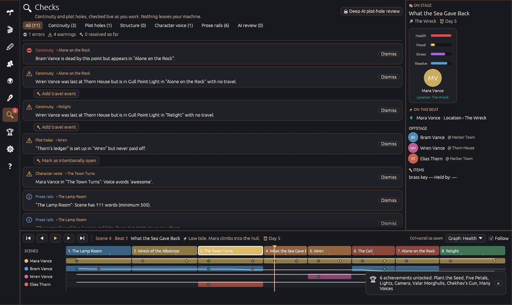Toggle the Follow checkbox
The width and height of the screenshot is (512, 305).
[491, 238]
